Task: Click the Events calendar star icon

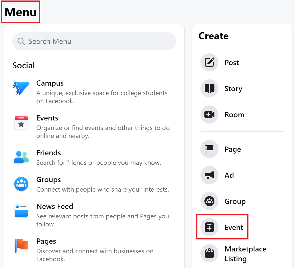Action: click(x=21, y=122)
